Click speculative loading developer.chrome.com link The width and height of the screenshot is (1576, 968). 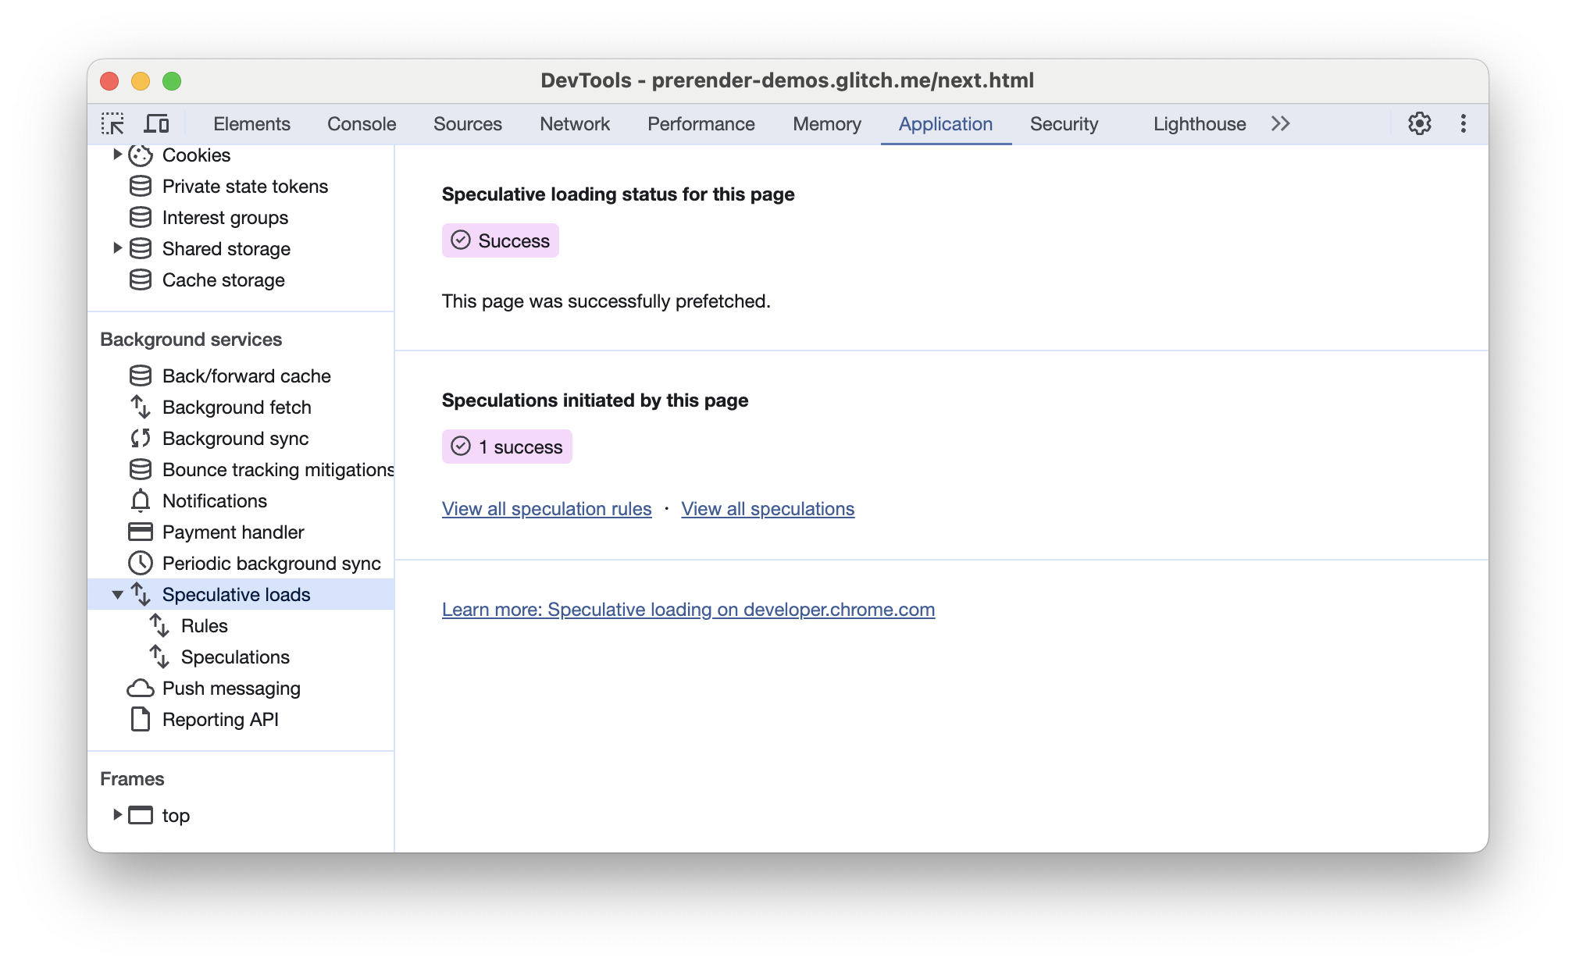point(689,609)
